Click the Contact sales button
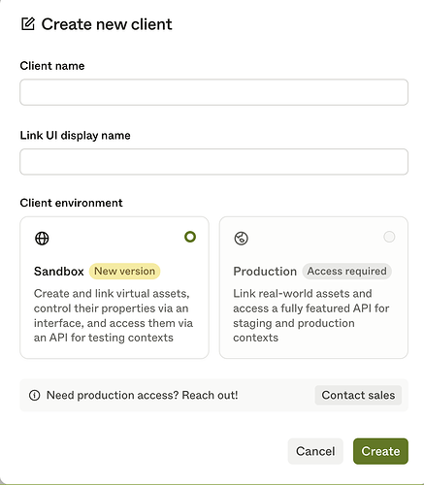This screenshot has width=424, height=485. (358, 395)
